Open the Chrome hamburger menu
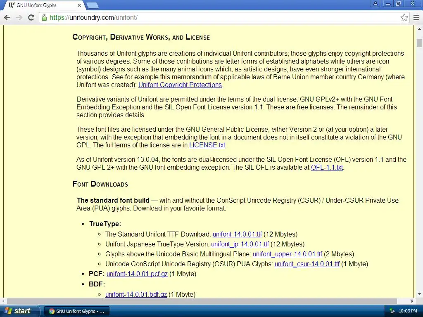Viewport: 423px width, 317px height. [416, 17]
